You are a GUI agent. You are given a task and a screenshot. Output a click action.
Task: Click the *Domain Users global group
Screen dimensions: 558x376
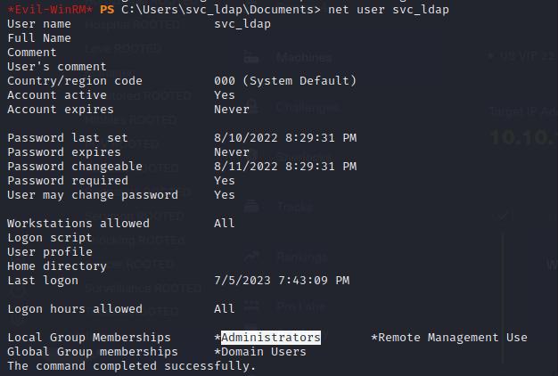click(260, 352)
